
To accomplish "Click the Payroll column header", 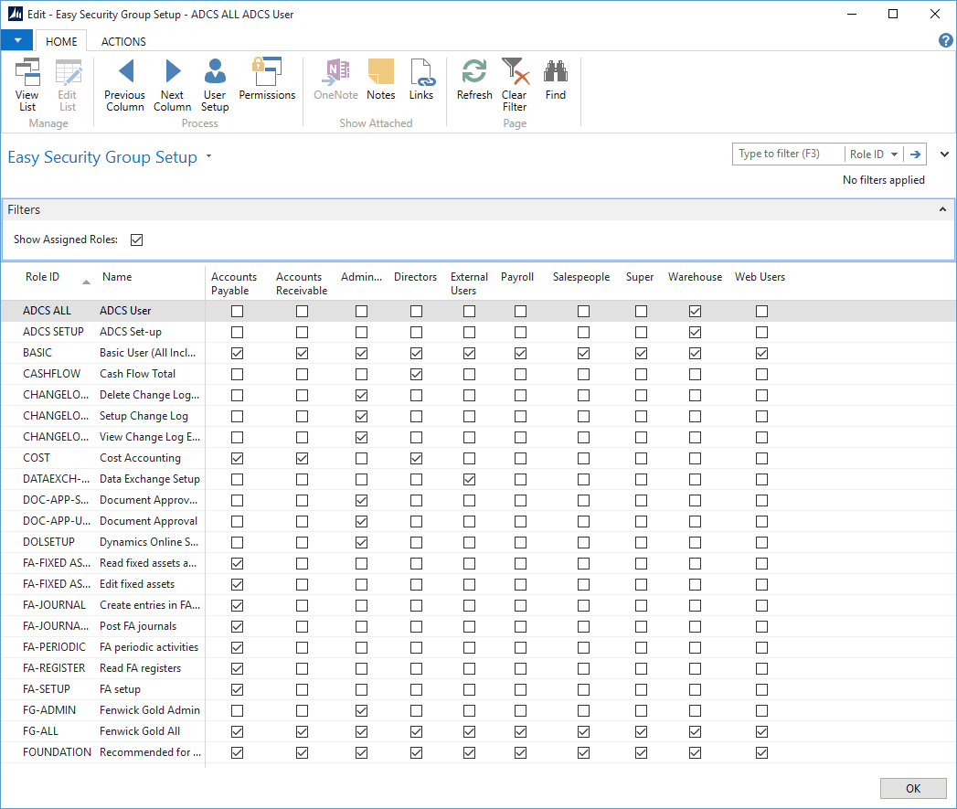I will pos(517,277).
